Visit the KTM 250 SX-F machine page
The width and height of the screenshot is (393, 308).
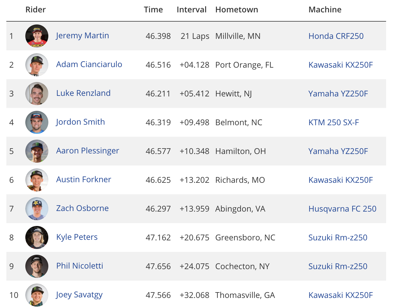pyautogui.click(x=334, y=122)
